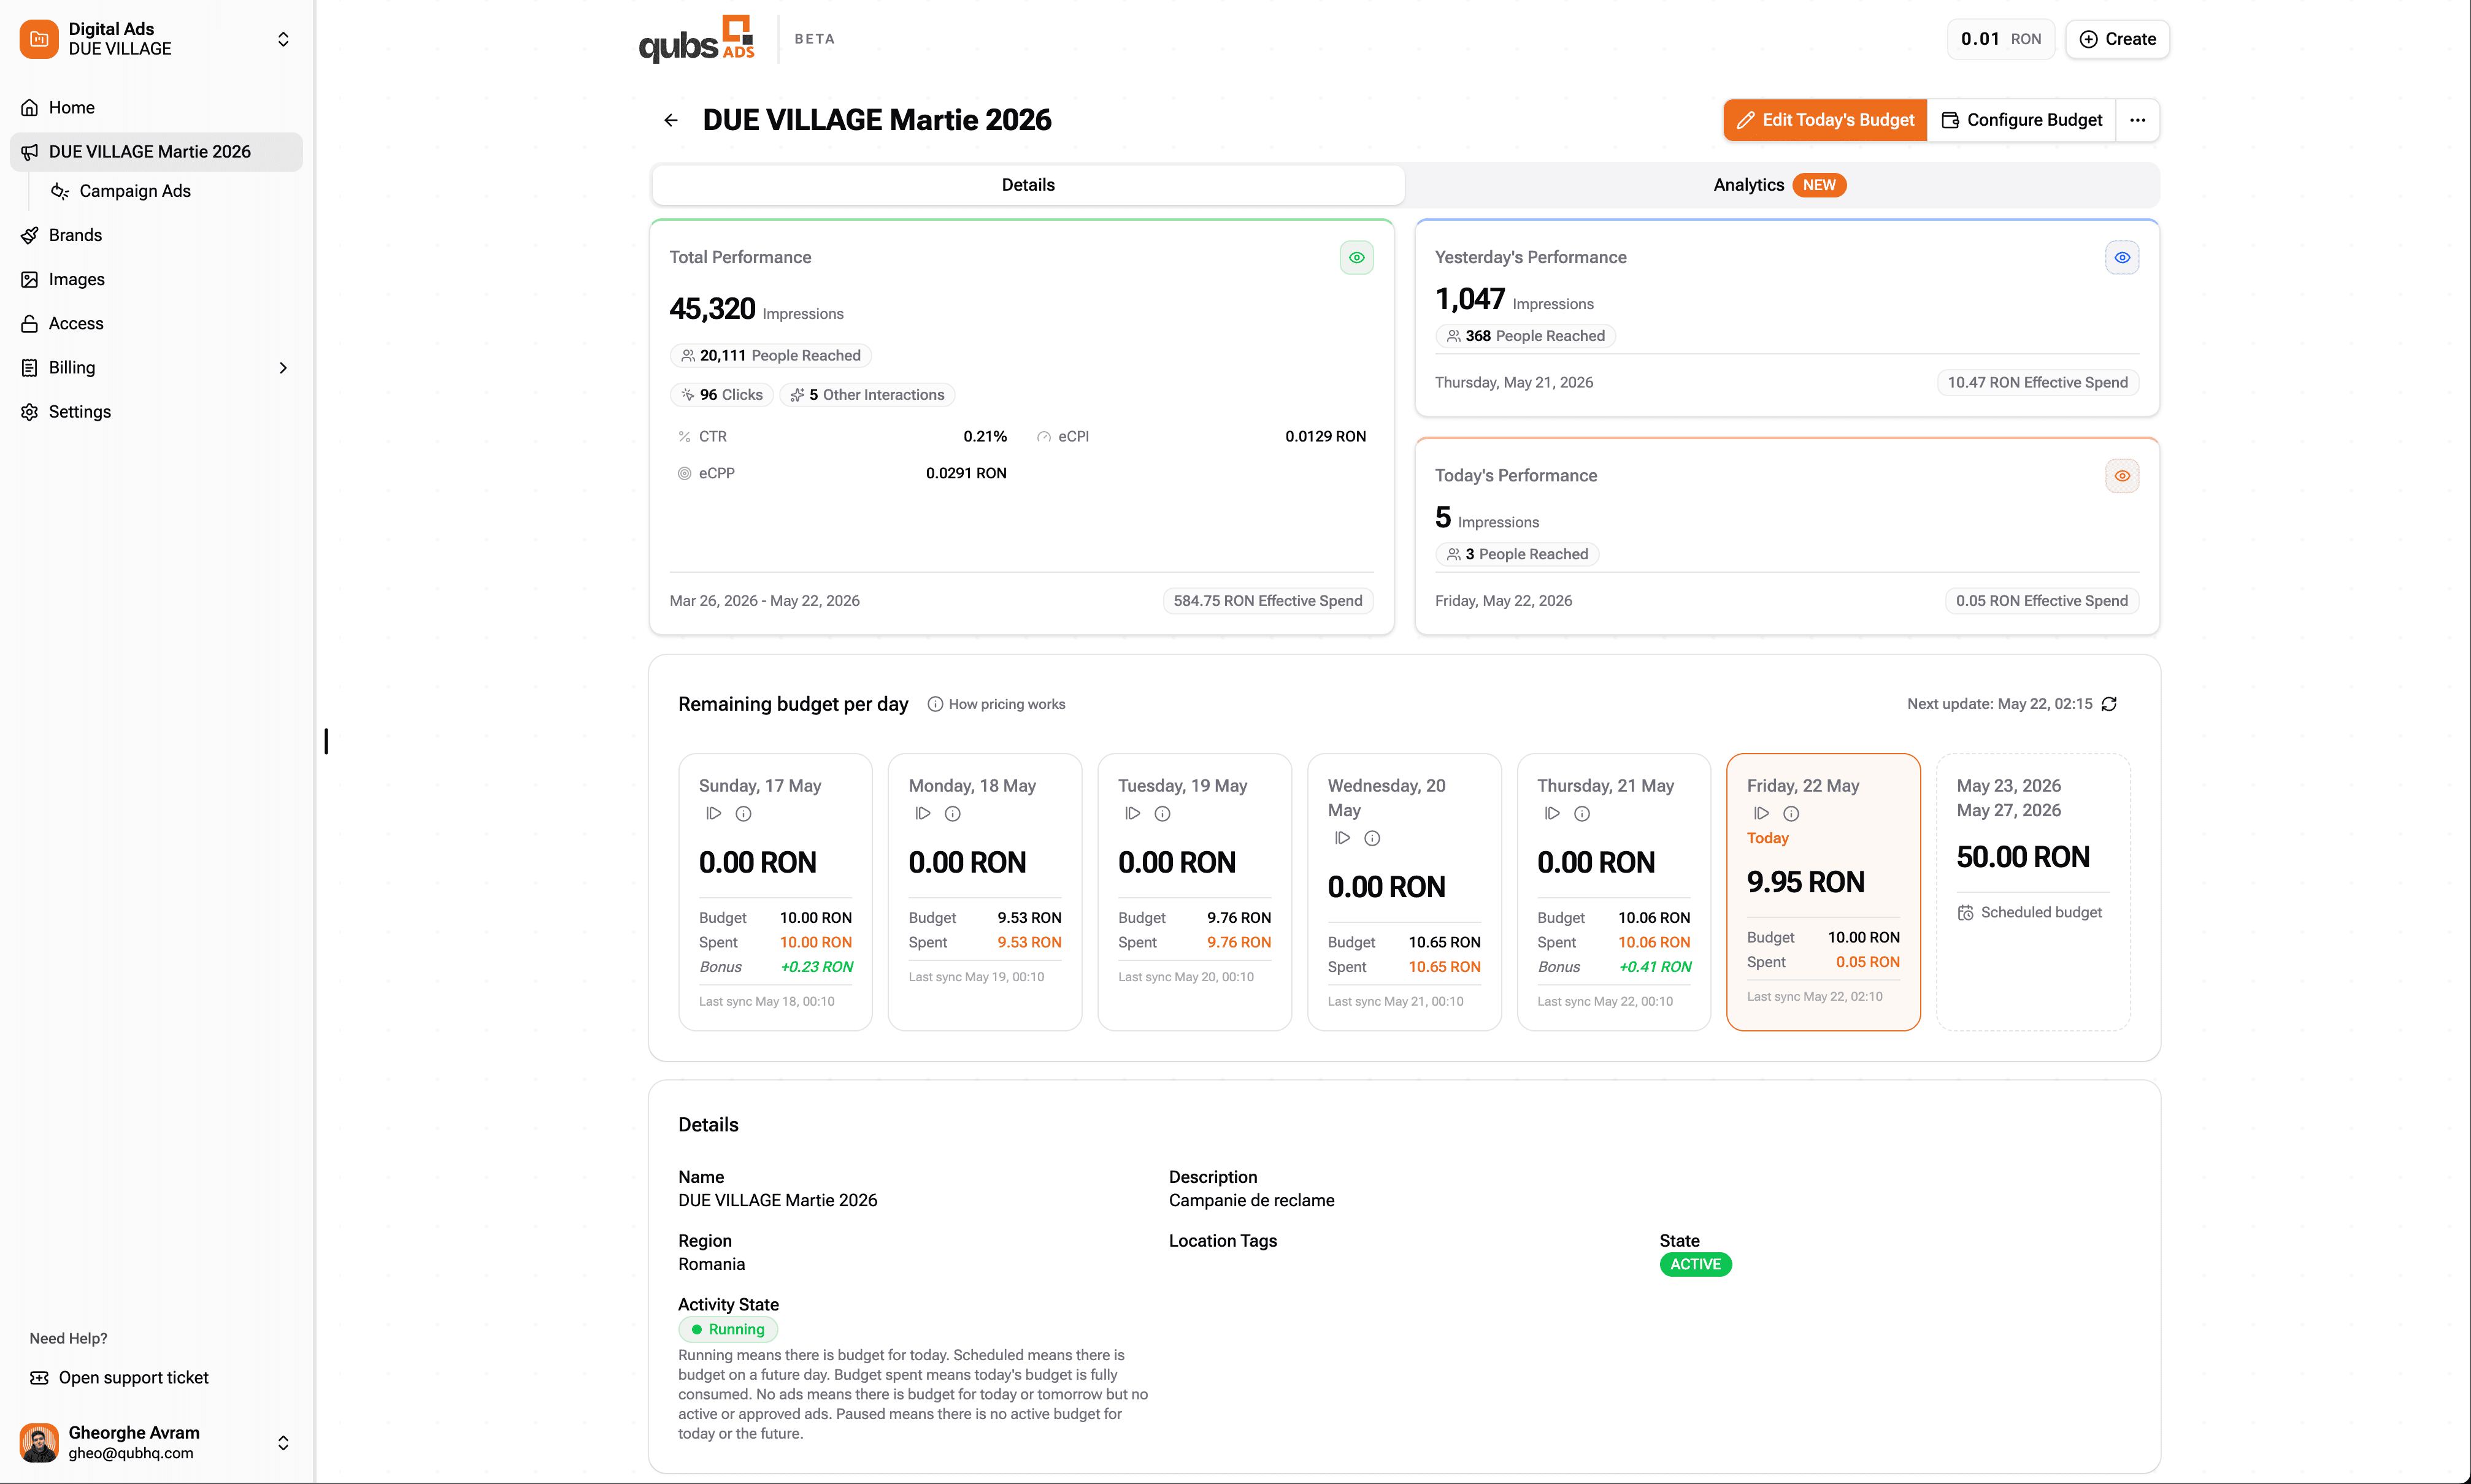Click the refresh icon next to Next update

2109,704
